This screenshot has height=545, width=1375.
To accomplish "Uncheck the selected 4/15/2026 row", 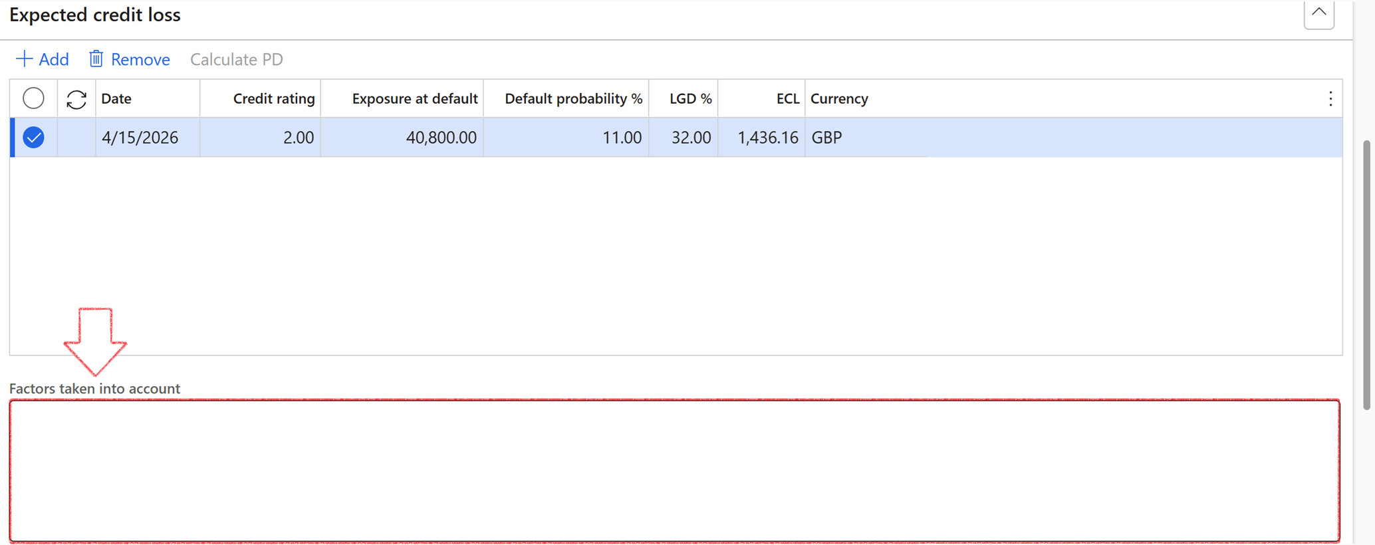I will (33, 138).
